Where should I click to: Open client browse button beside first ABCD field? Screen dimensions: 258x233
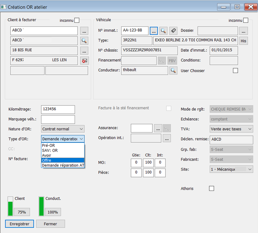click(x=84, y=31)
